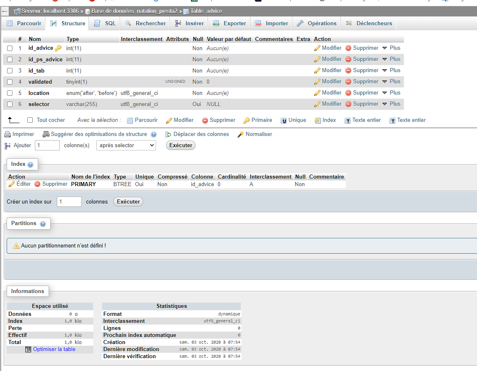The image size is (477, 371).
Task: Expand the Plus menu for id_tab row
Action: click(391, 70)
